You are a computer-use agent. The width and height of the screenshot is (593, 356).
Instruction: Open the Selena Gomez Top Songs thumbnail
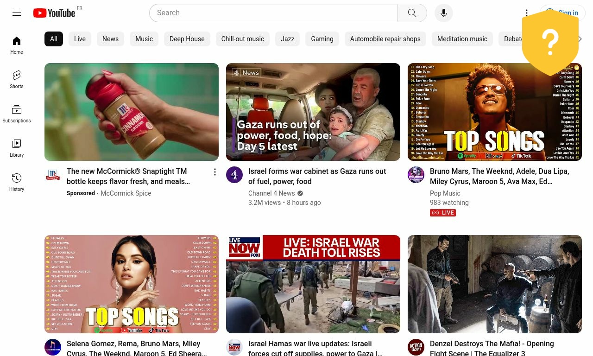[132, 284]
